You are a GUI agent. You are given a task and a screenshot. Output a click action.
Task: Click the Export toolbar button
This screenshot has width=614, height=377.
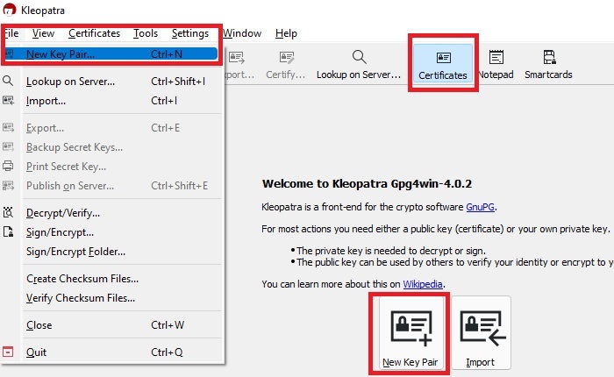(x=239, y=65)
